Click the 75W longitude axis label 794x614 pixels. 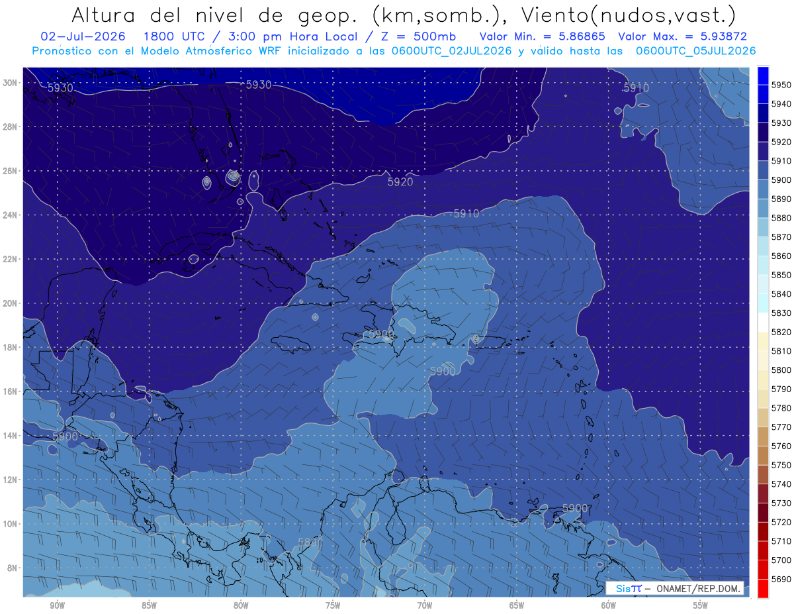[333, 605]
